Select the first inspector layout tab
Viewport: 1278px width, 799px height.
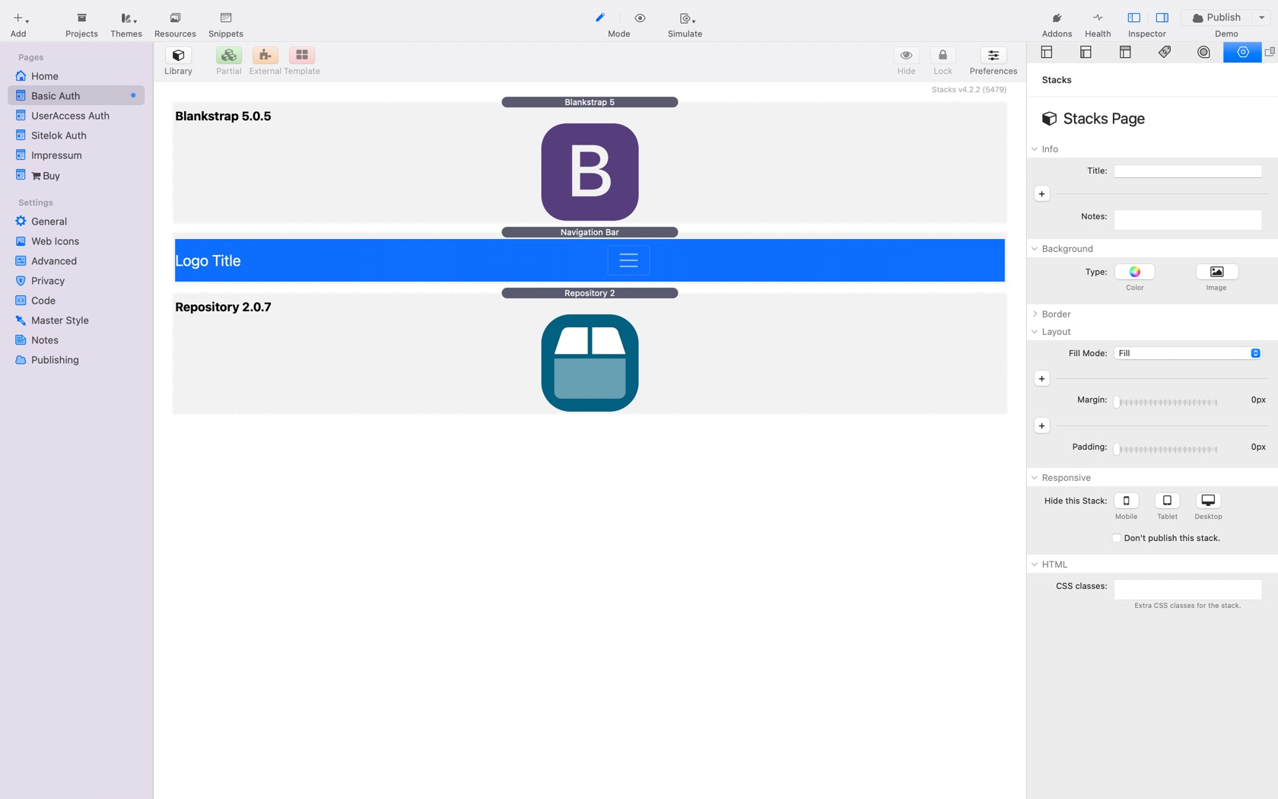coord(1047,53)
